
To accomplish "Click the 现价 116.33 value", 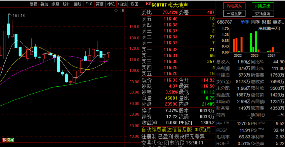I will [x=170, y=80].
